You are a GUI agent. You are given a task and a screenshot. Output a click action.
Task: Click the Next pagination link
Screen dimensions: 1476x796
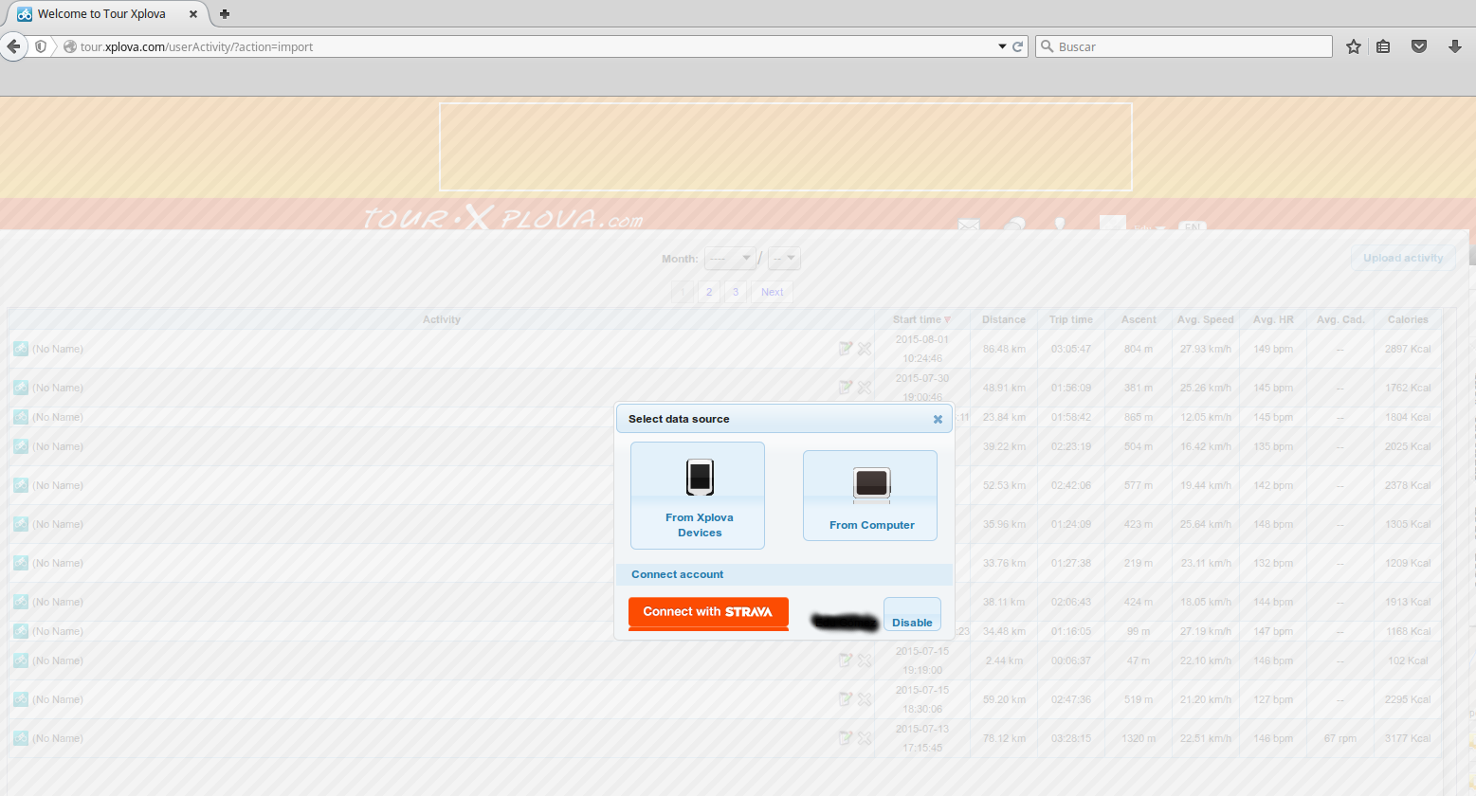click(x=773, y=292)
